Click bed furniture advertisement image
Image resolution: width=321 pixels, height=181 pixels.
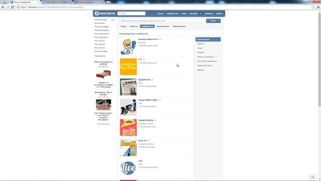point(103,74)
